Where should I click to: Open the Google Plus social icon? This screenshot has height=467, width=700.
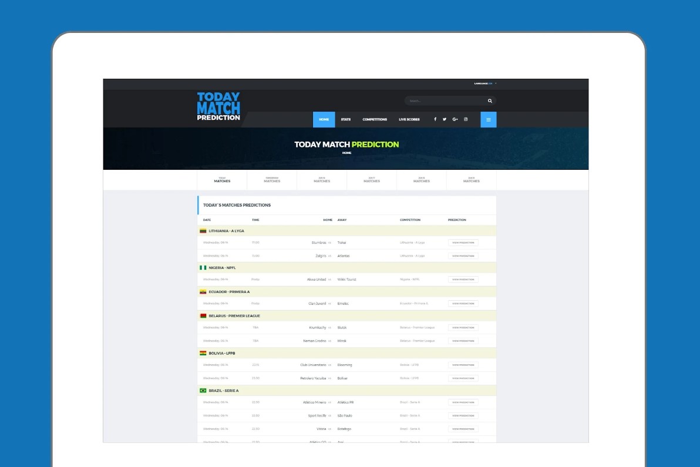(x=455, y=119)
